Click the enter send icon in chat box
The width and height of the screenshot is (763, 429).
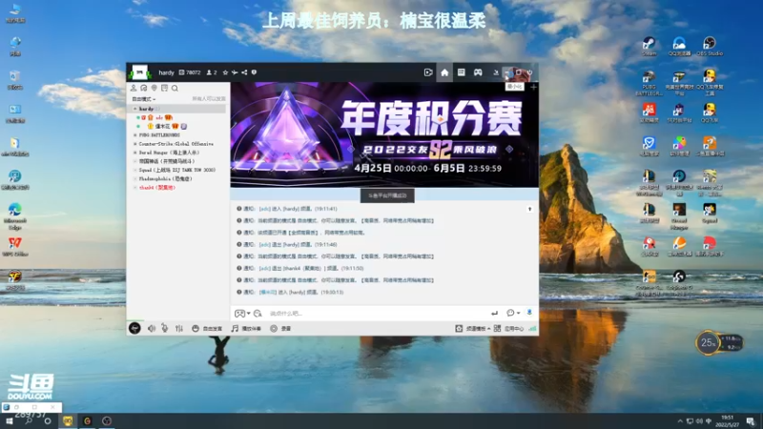pos(494,314)
